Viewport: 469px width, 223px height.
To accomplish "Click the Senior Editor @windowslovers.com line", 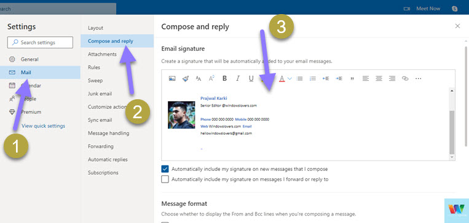I will coord(229,105).
